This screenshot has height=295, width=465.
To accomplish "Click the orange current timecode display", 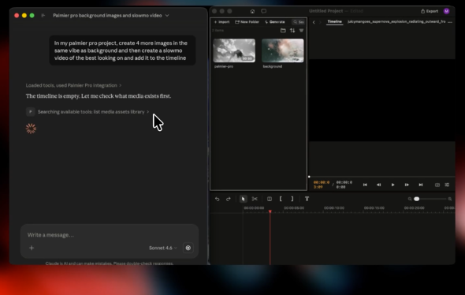I will [322, 185].
